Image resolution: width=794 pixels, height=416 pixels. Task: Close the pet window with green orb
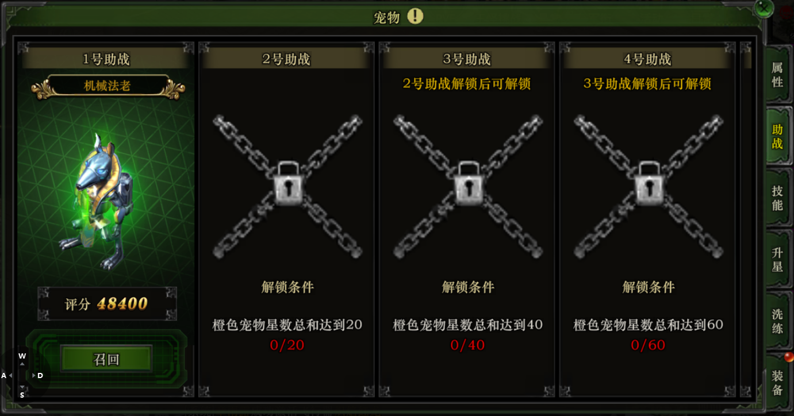point(764,8)
